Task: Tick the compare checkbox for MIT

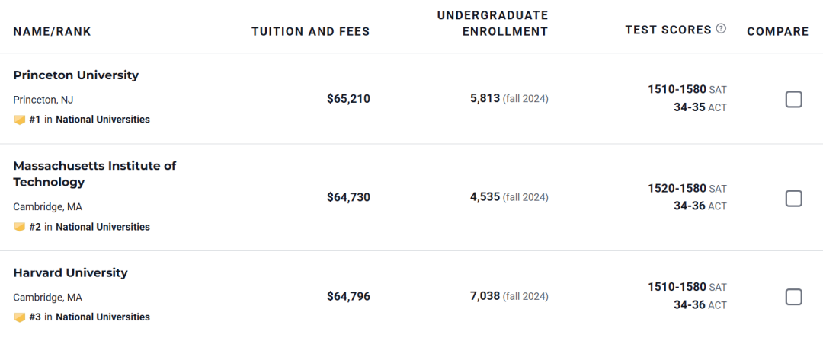Action: (x=793, y=198)
